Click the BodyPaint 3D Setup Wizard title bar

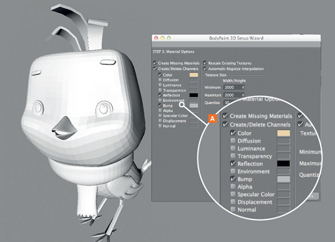236,38
